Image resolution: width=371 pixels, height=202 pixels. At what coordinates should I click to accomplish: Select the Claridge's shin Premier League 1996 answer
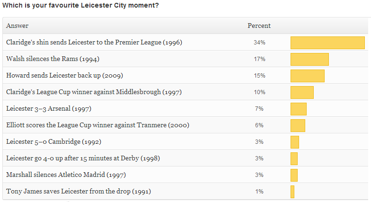(x=94, y=43)
